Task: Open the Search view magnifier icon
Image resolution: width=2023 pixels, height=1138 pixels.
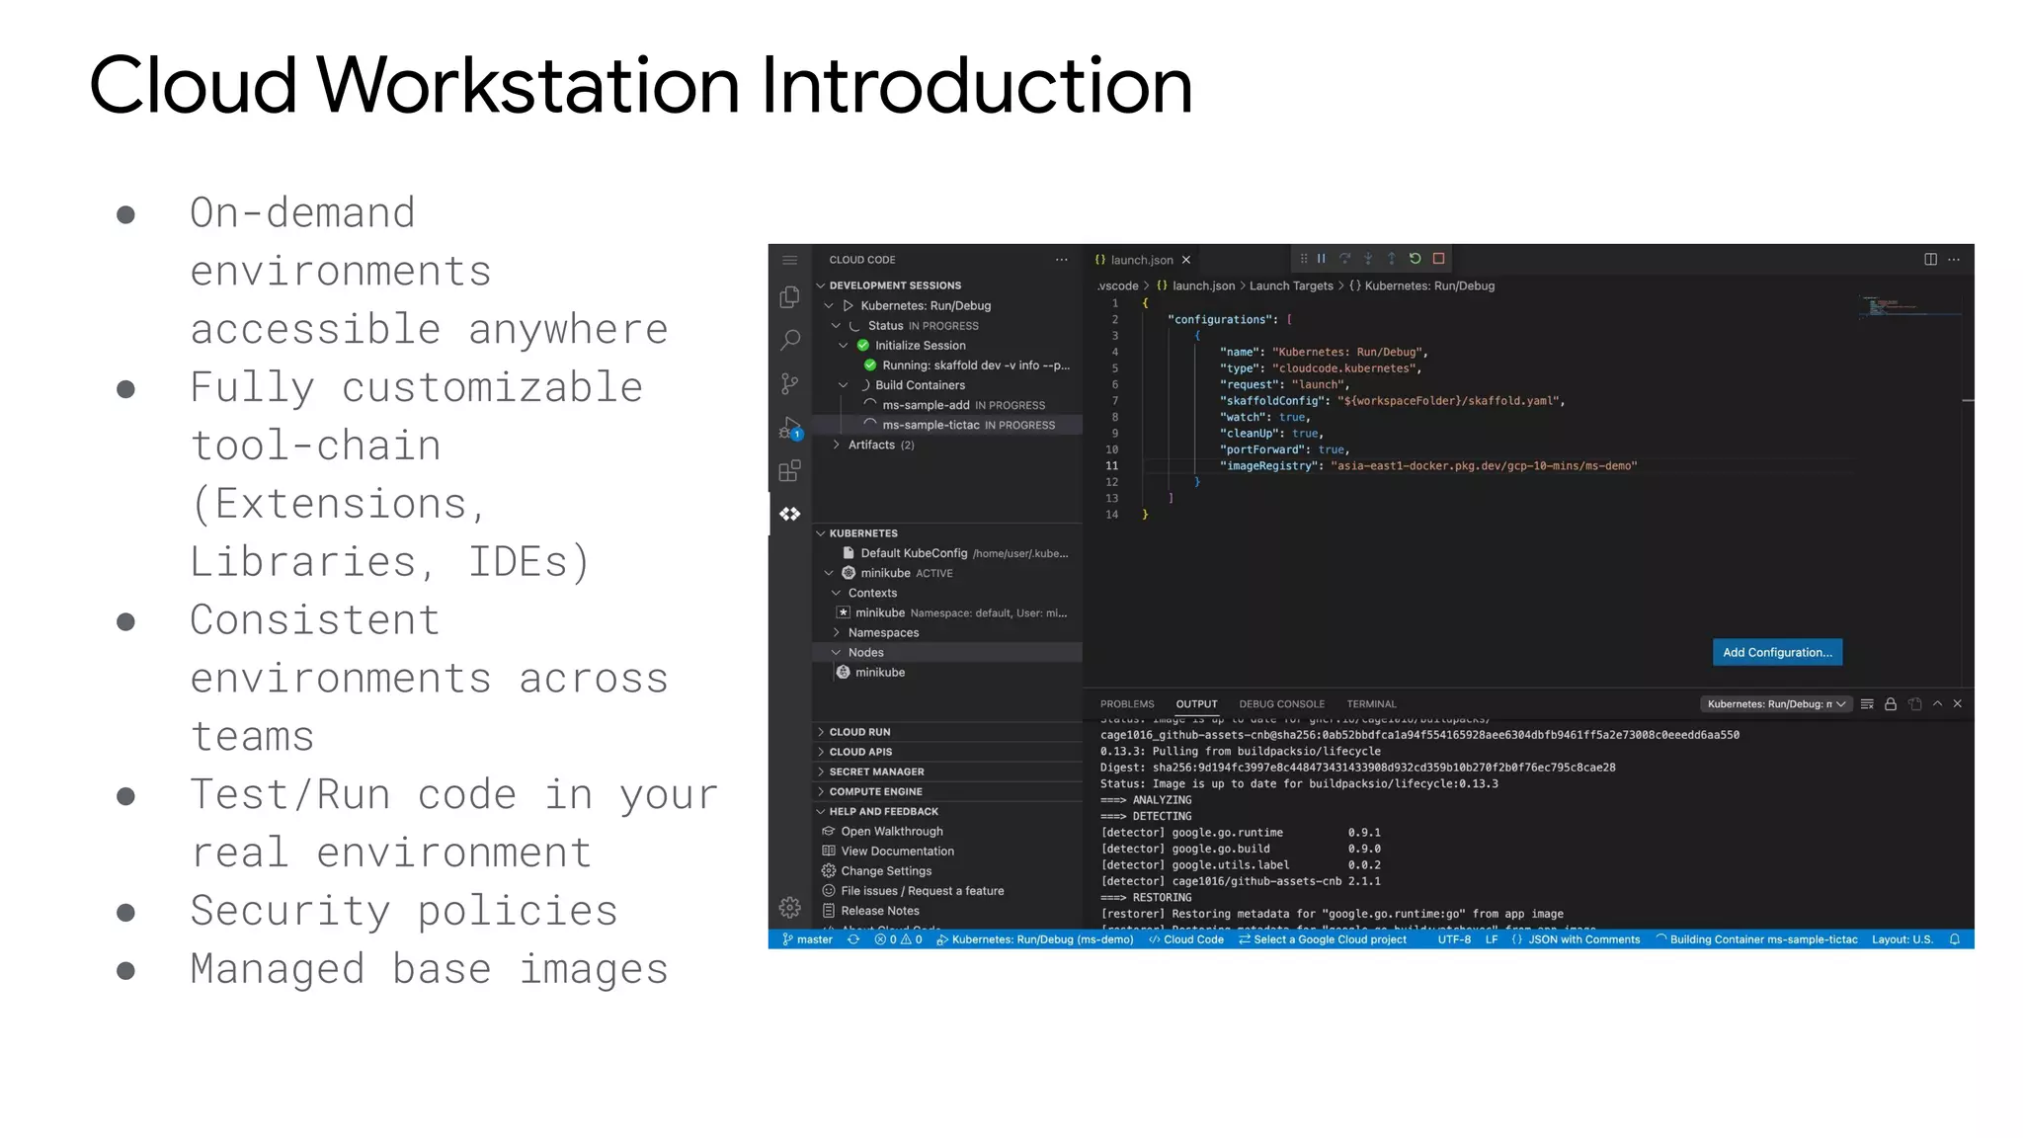Action: pyautogui.click(x=789, y=340)
